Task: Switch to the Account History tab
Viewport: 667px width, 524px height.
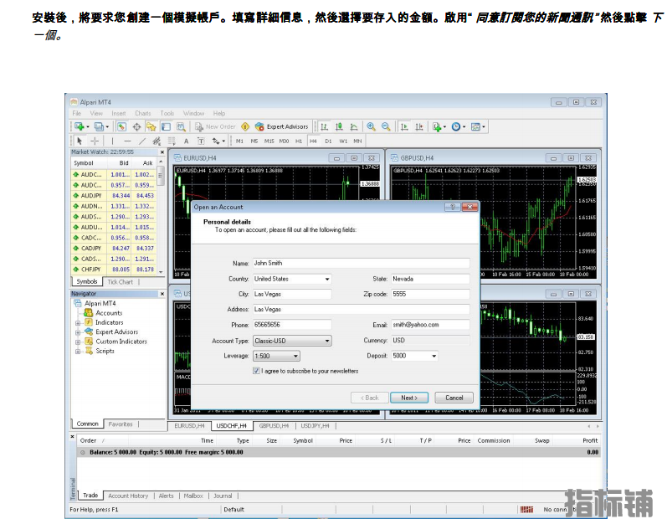Action: 128,496
